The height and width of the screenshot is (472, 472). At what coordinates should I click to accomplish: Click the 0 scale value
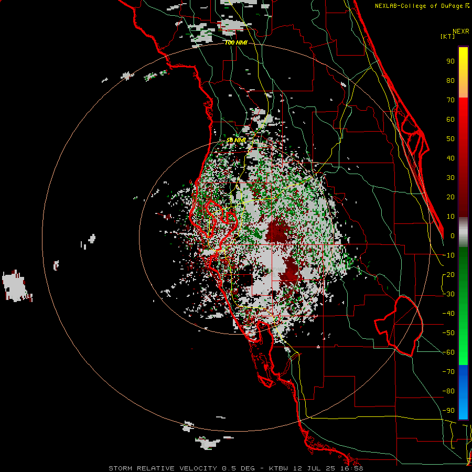(x=453, y=235)
